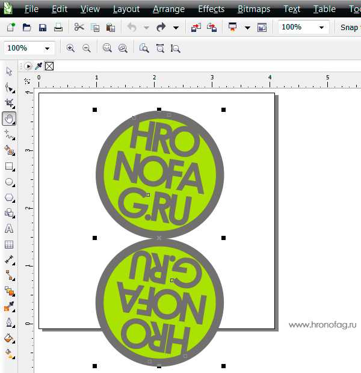Click the New document icon

(x=11, y=27)
